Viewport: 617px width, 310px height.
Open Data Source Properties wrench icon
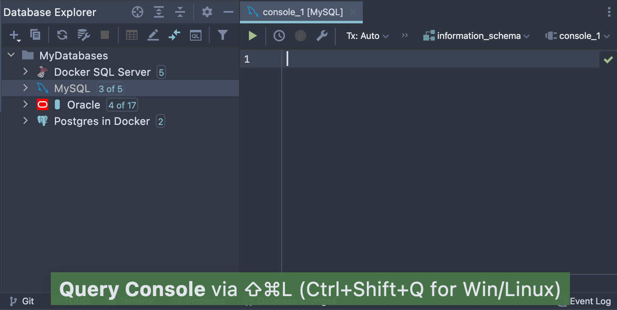coord(84,35)
